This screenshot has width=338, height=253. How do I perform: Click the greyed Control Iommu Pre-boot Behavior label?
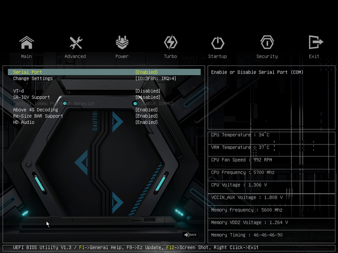tap(54, 103)
